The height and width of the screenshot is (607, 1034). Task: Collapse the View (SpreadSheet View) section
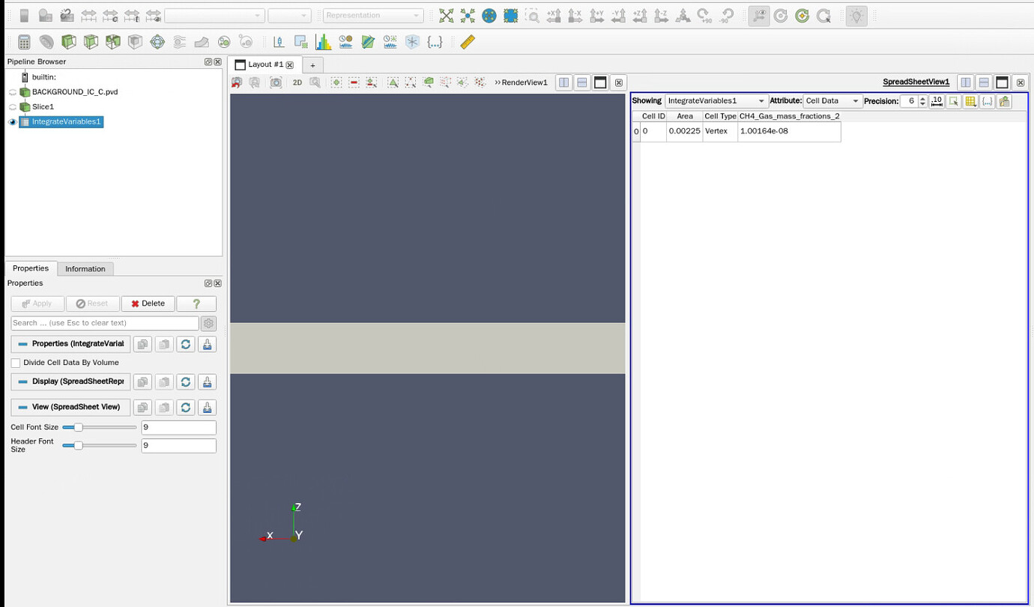(x=70, y=407)
